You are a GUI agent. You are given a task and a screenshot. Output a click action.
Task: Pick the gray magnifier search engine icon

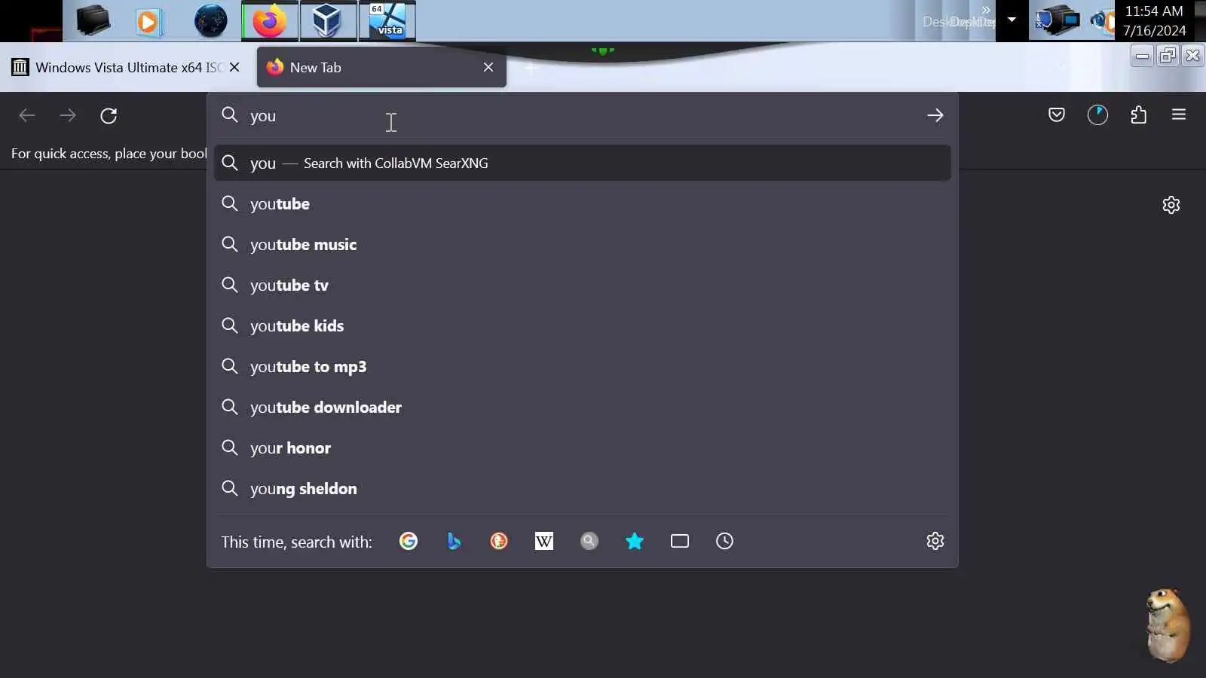pos(589,541)
